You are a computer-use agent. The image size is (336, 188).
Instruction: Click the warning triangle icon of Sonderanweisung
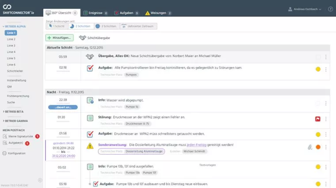[x=90, y=146]
